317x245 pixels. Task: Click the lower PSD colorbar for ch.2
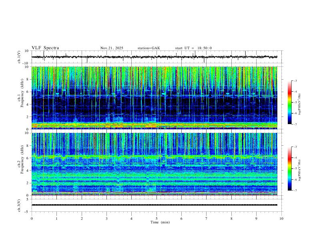pos(290,169)
